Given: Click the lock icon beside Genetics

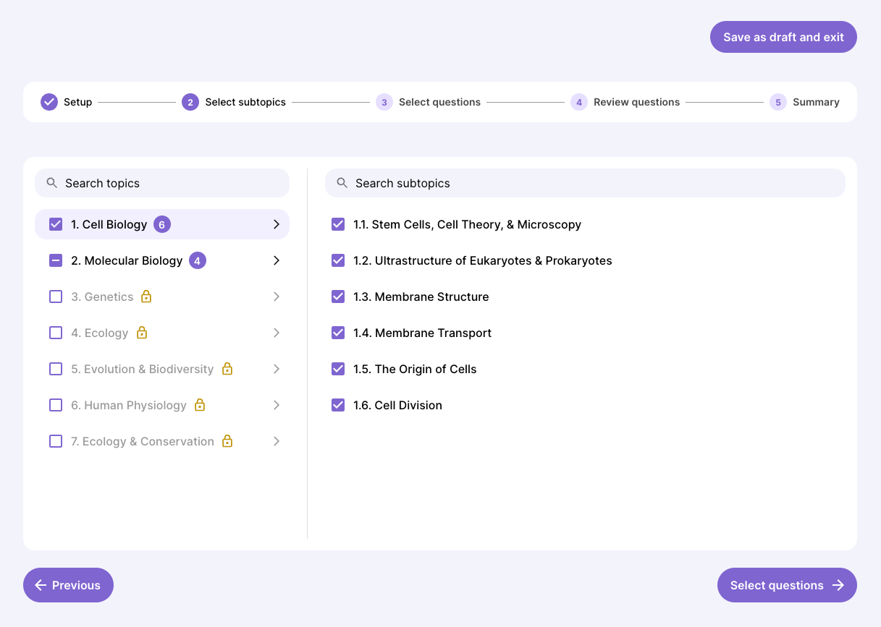Looking at the screenshot, I should (x=146, y=297).
